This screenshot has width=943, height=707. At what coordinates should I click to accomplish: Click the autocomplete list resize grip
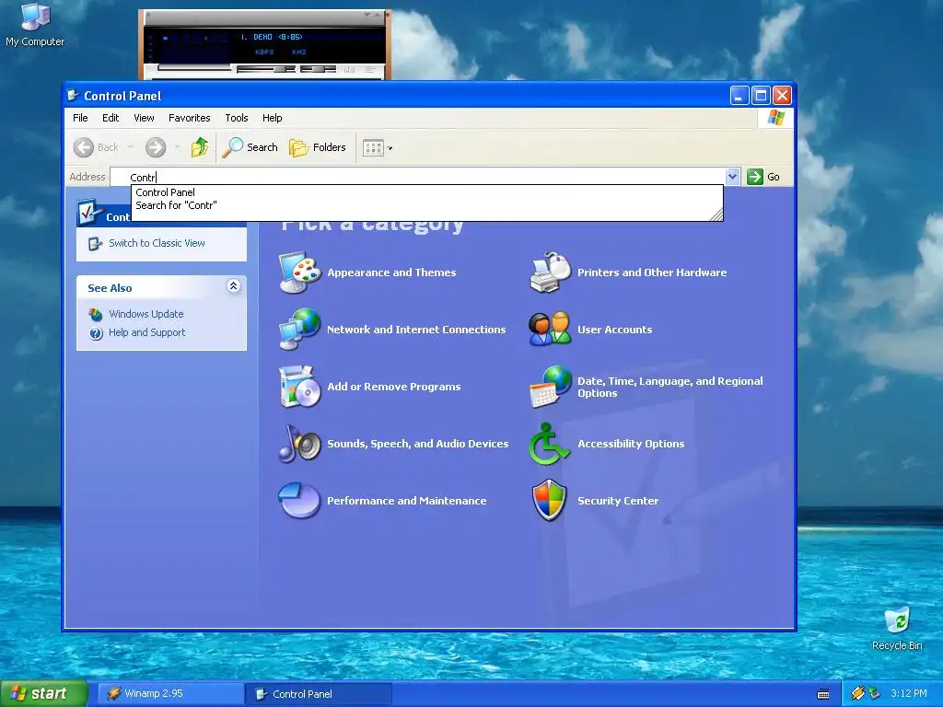pyautogui.click(x=716, y=214)
